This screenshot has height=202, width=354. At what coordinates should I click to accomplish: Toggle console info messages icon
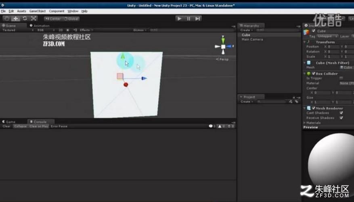click(x=212, y=126)
